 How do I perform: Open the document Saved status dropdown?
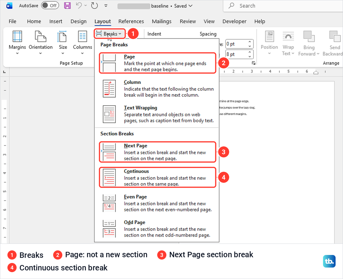click(x=183, y=6)
